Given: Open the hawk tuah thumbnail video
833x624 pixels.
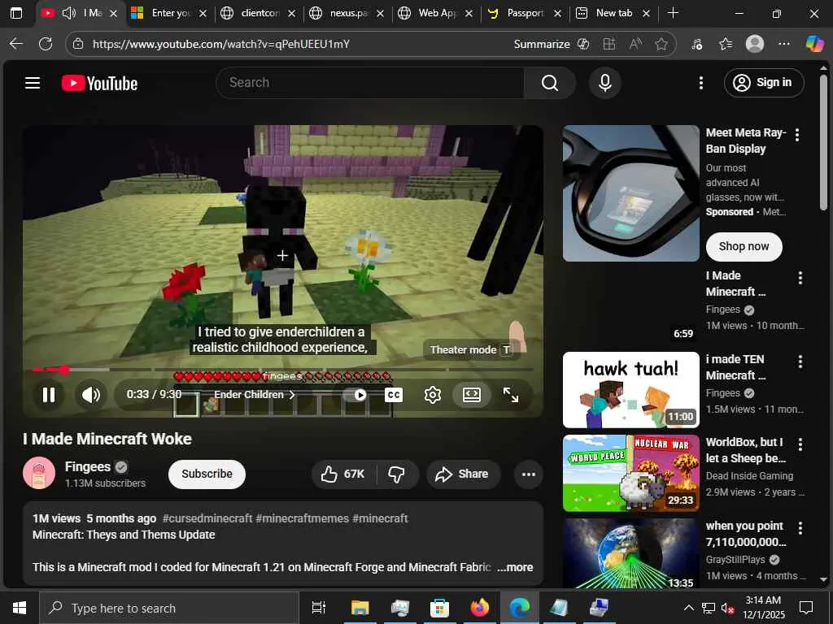Looking at the screenshot, I should click(630, 389).
